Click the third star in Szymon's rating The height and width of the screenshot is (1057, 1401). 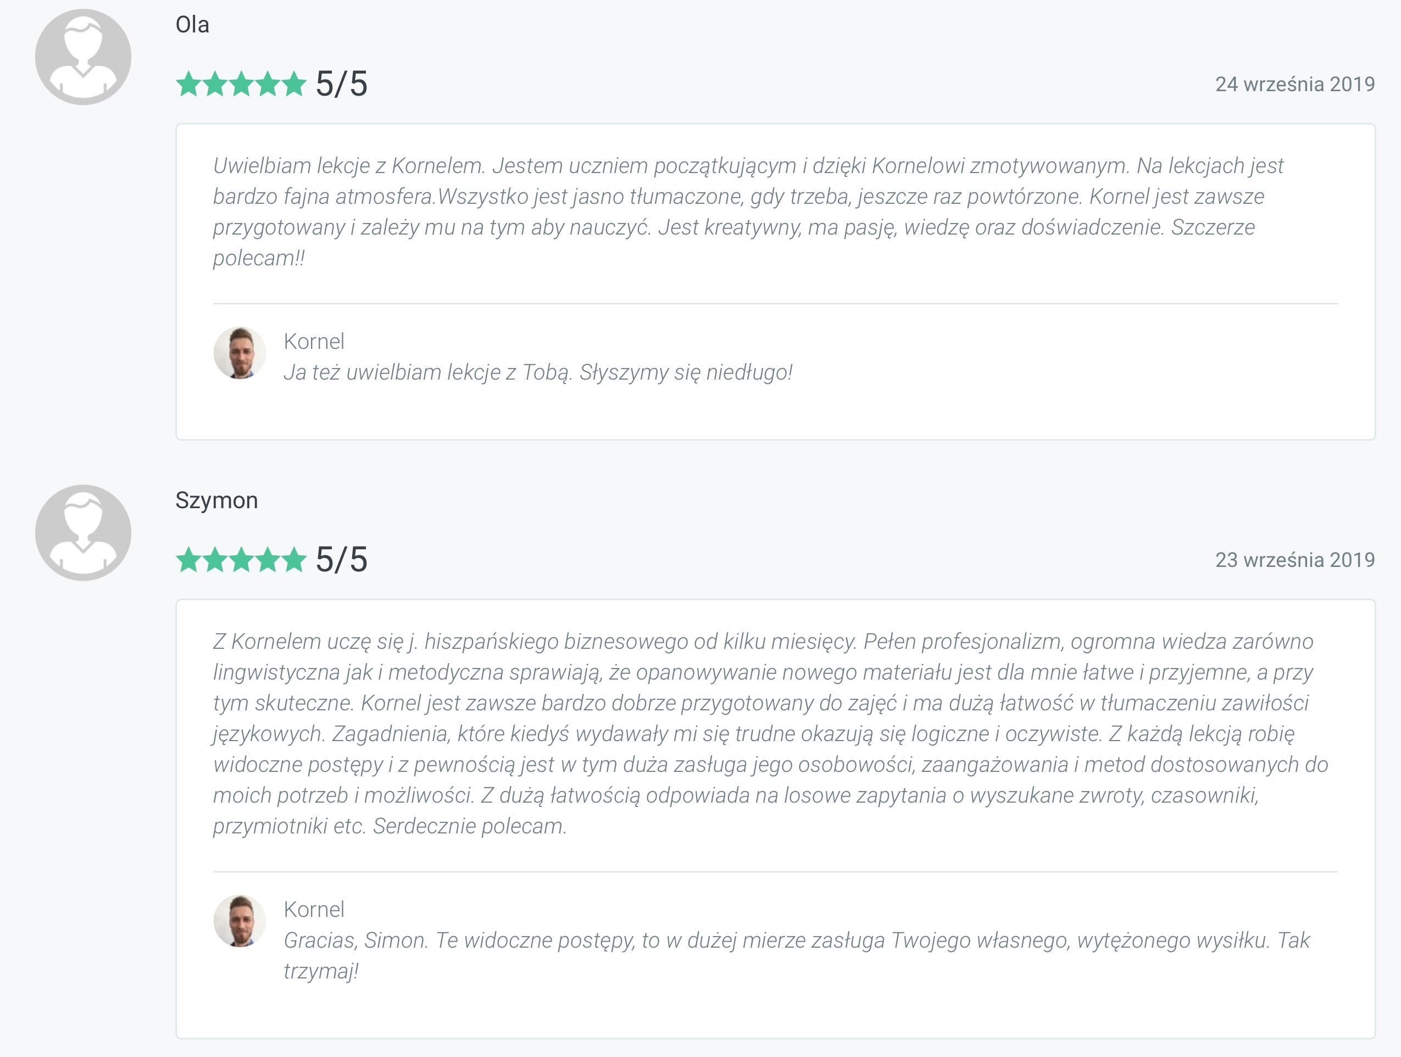point(241,559)
